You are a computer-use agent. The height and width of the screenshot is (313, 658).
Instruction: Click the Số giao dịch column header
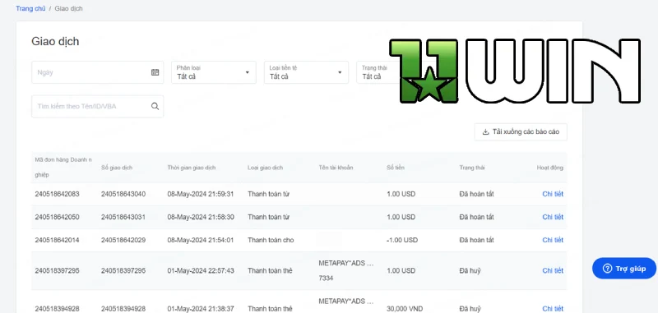click(x=117, y=168)
